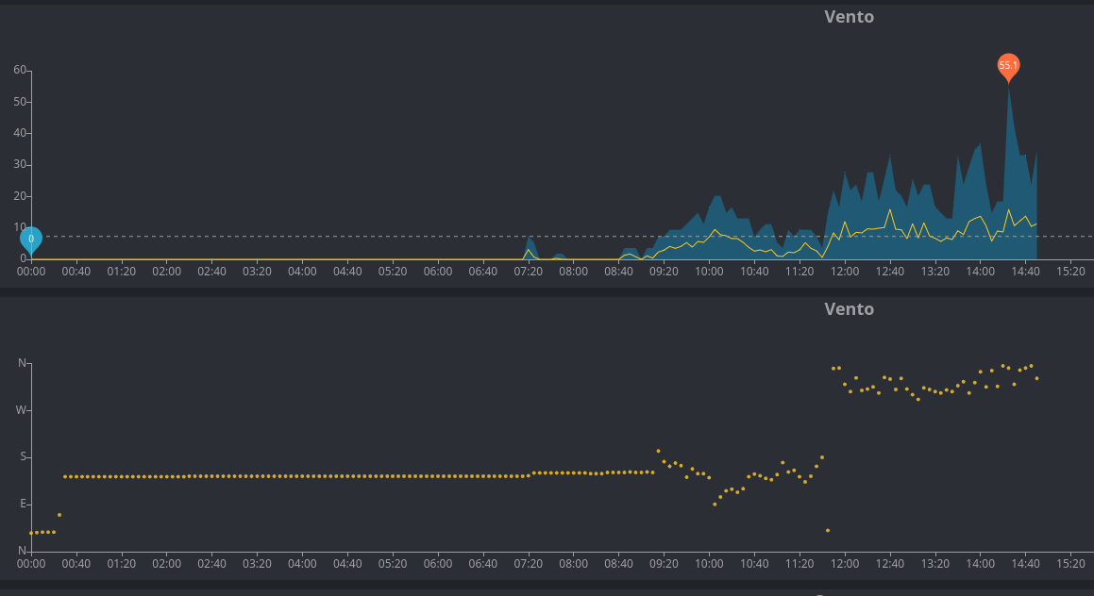Click the 00:40 tick on the top chart
1094x596 pixels.
tap(76, 272)
